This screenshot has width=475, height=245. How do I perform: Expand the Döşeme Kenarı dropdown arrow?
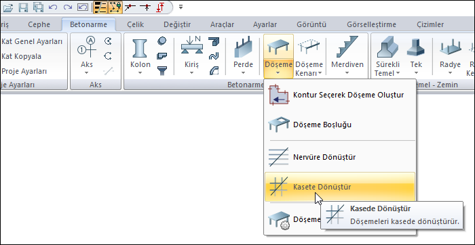coord(320,73)
